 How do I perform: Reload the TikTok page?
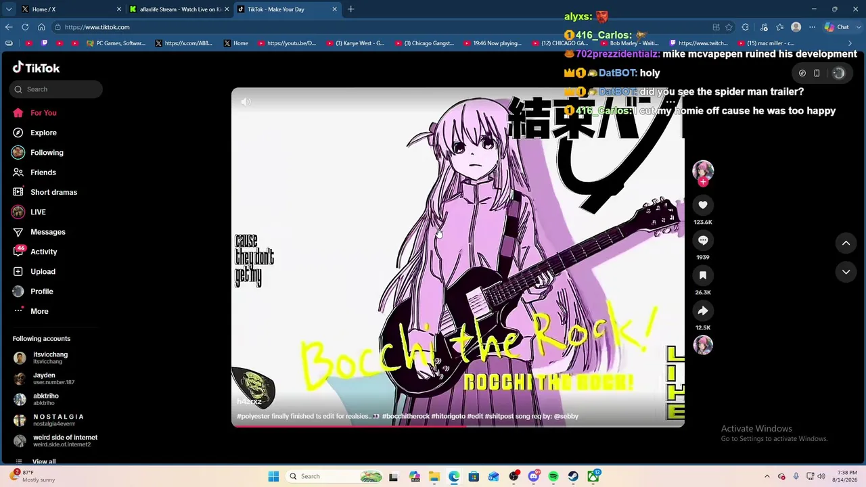point(25,27)
